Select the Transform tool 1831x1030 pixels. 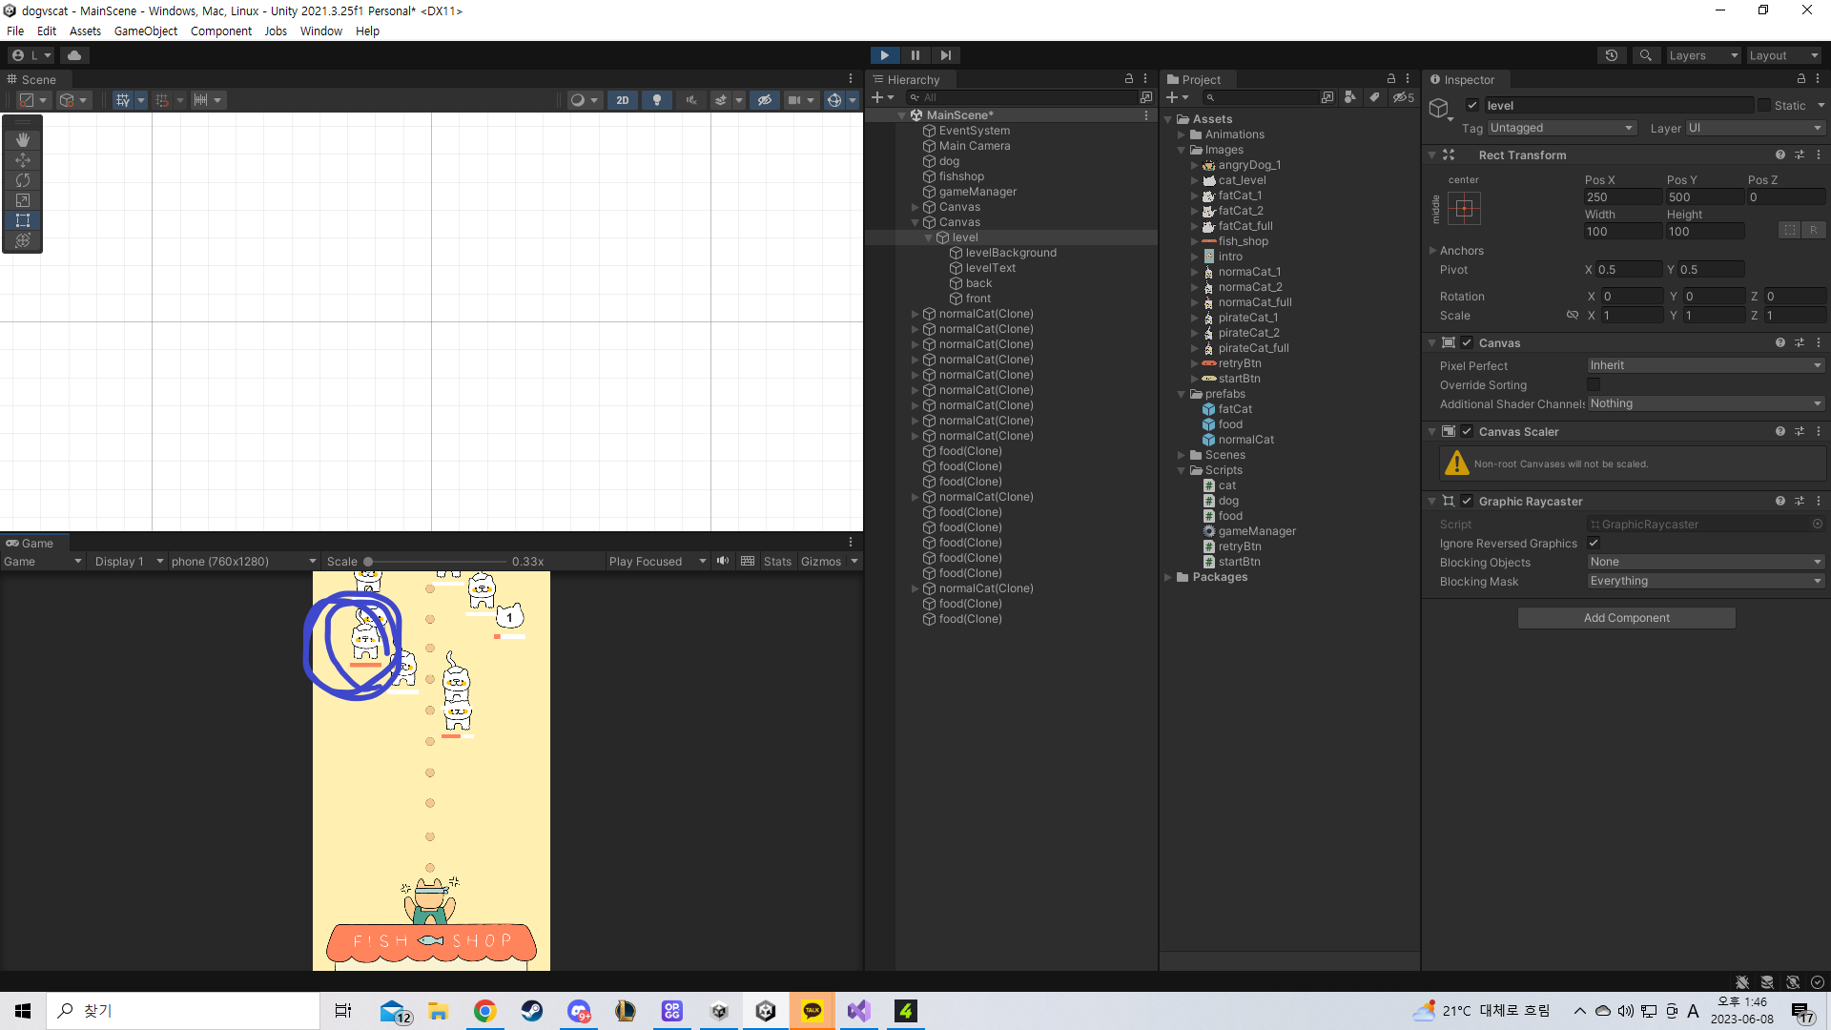pyautogui.click(x=23, y=240)
